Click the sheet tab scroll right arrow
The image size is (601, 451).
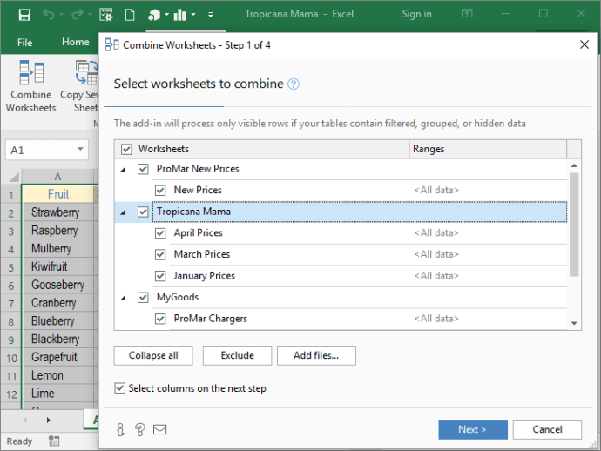(x=48, y=420)
